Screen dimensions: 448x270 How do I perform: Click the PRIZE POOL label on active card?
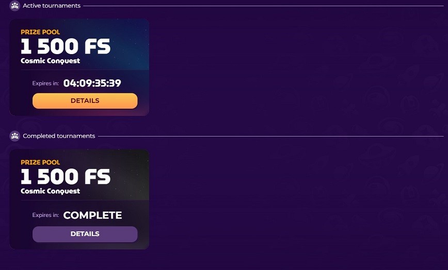[40, 32]
